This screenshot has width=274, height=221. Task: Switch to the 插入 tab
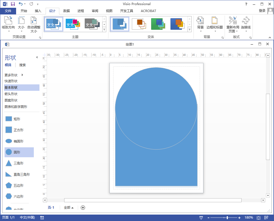pyautogui.click(x=38, y=11)
